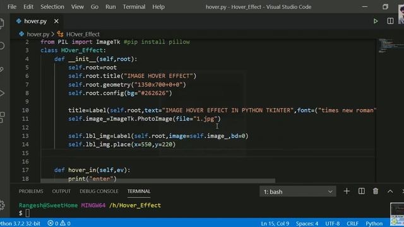
Task: Open the View menu
Action: pos(77,7)
